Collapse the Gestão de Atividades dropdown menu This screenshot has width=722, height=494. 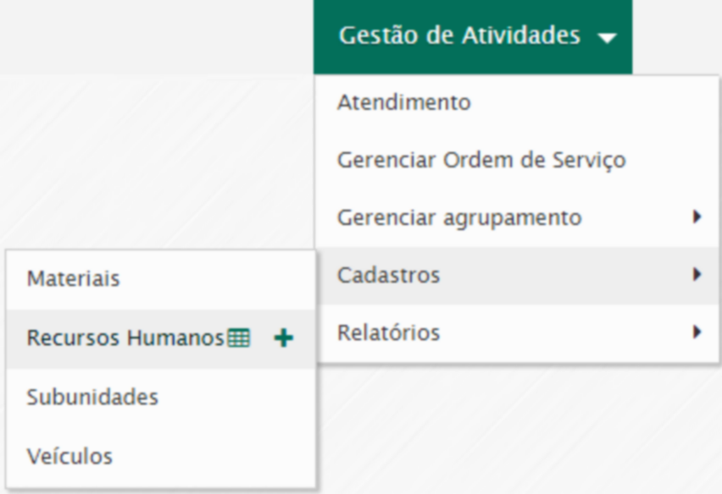click(x=472, y=36)
